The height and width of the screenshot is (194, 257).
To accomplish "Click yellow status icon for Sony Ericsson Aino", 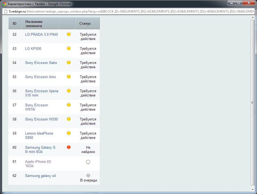I will pos(69,76).
